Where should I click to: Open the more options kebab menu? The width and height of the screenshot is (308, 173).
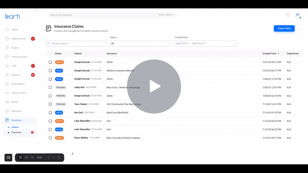click(299, 28)
